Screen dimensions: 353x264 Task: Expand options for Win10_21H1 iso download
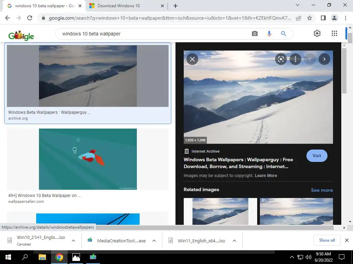coord(73,241)
